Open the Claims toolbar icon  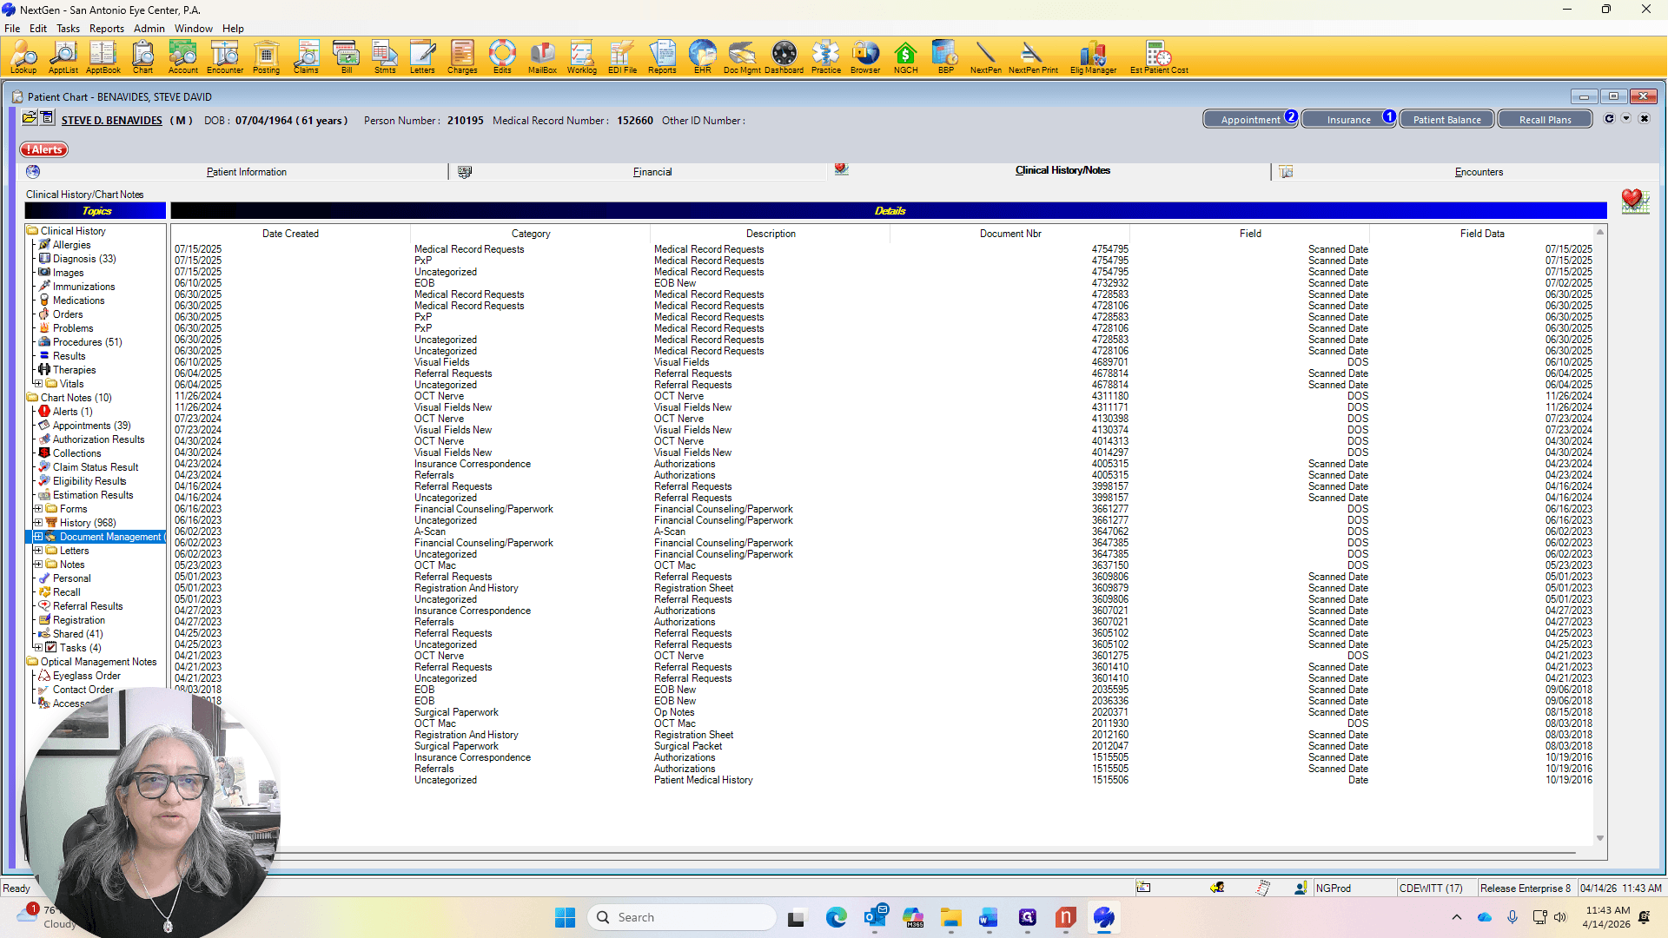[306, 56]
